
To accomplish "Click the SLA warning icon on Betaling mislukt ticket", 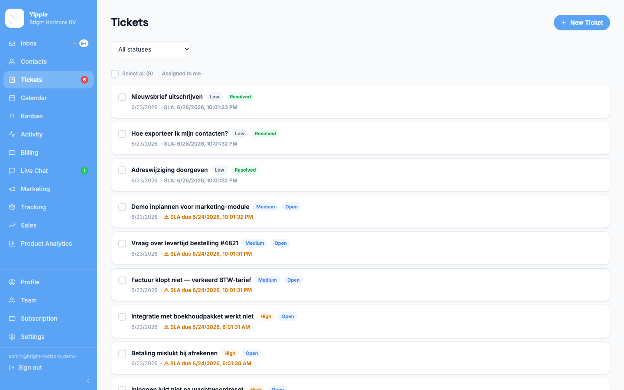I will (166, 364).
